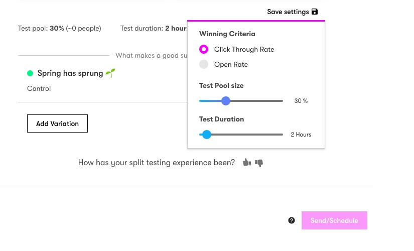Click the 2 Hours duration value
Screen dimensions: 414x251
tap(301, 135)
